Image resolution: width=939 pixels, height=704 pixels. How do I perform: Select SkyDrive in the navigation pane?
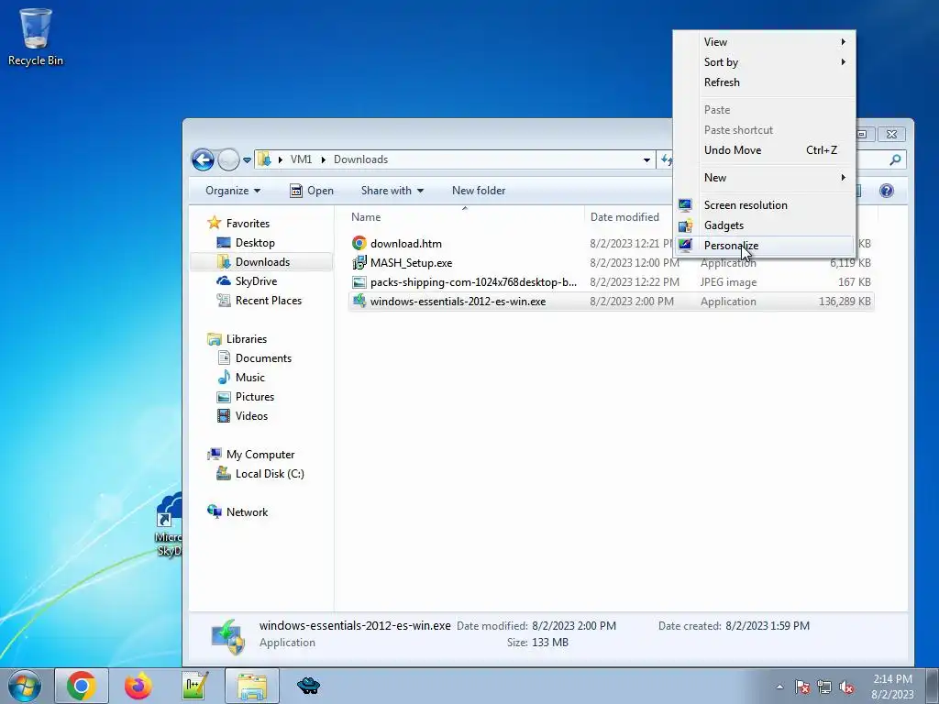(247, 280)
